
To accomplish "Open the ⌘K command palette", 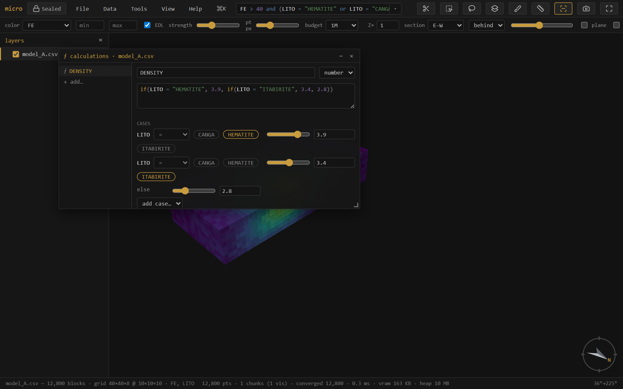I will click(221, 9).
